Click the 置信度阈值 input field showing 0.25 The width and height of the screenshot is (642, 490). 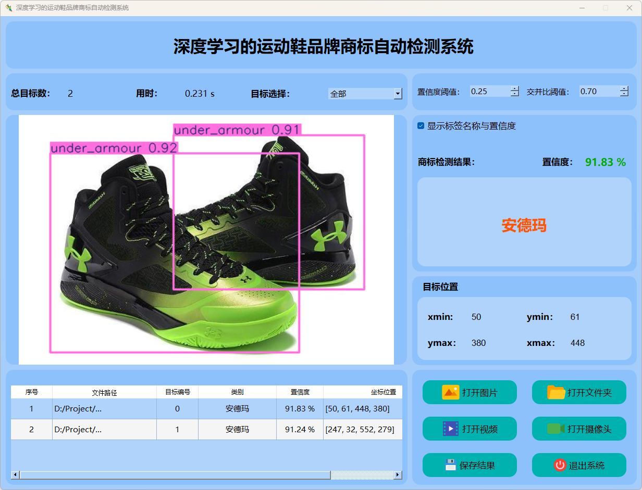point(490,91)
